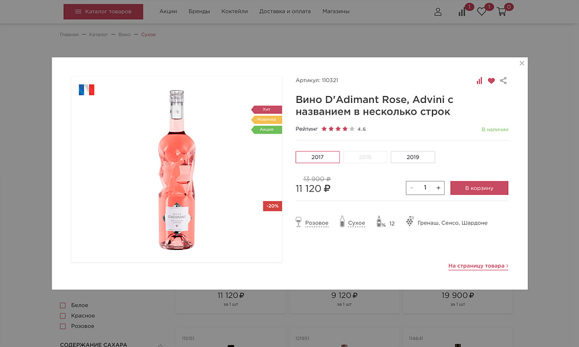Image resolution: width=579 pixels, height=347 pixels.
Task: Select the 2018 vintage year
Action: click(x=365, y=157)
